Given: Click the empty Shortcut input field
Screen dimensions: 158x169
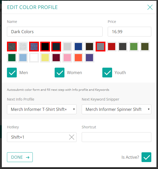Looking at the screenshot, I should click(117, 137).
